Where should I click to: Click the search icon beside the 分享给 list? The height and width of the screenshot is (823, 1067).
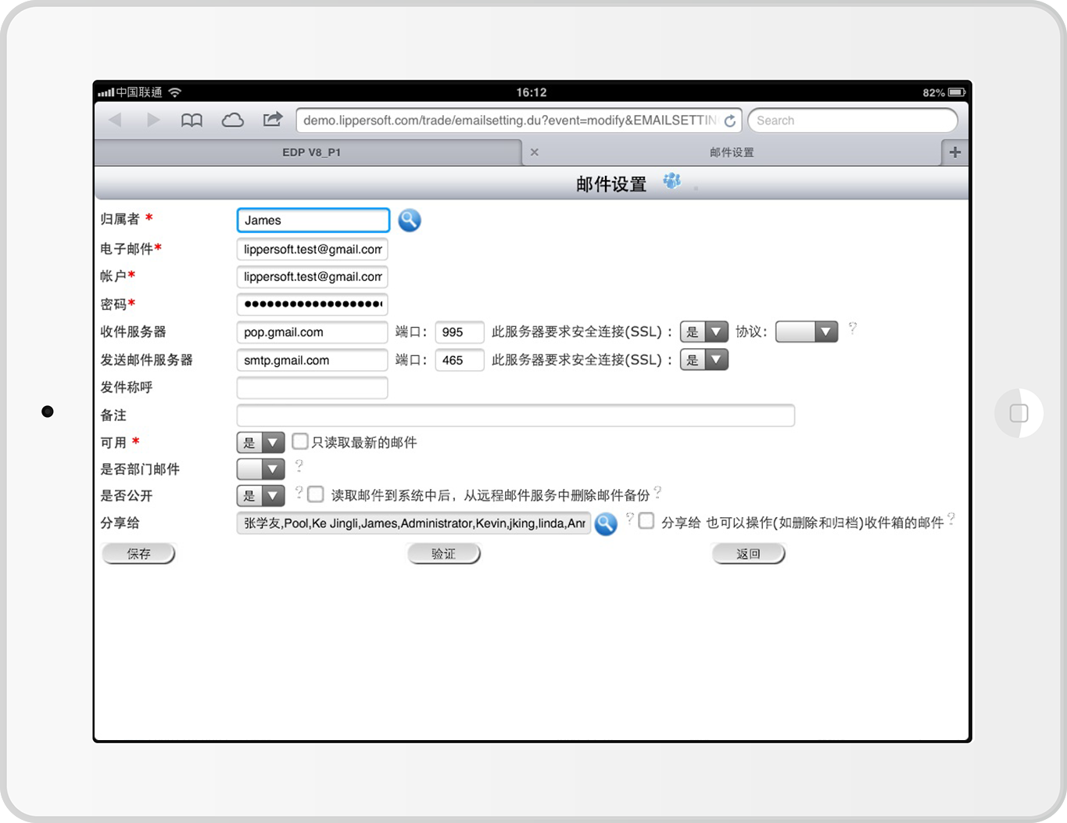(x=606, y=523)
